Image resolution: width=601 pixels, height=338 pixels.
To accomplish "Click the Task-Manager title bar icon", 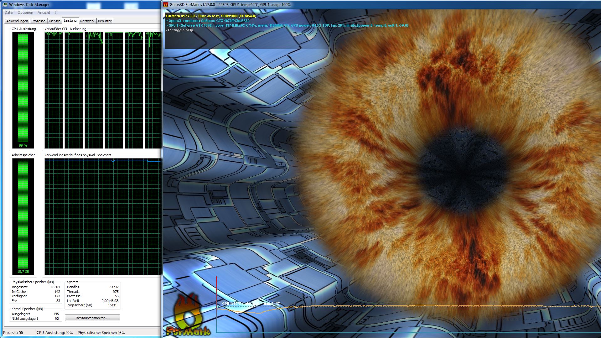I will [5, 5].
